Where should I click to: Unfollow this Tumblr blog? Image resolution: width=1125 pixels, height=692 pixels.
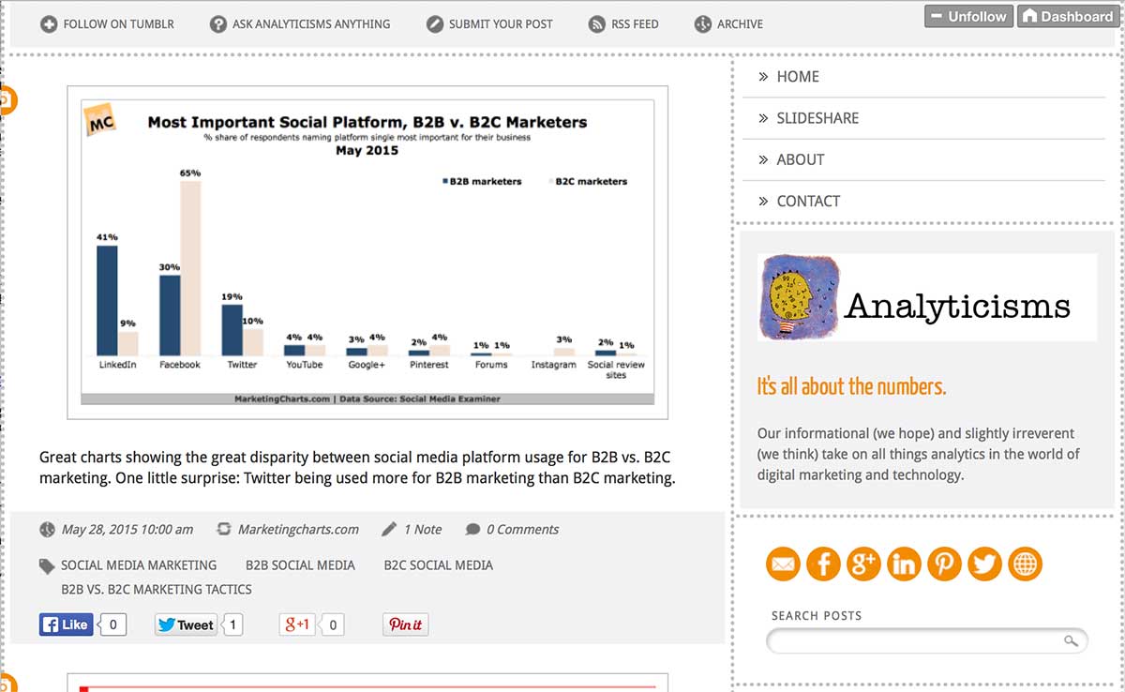[969, 16]
